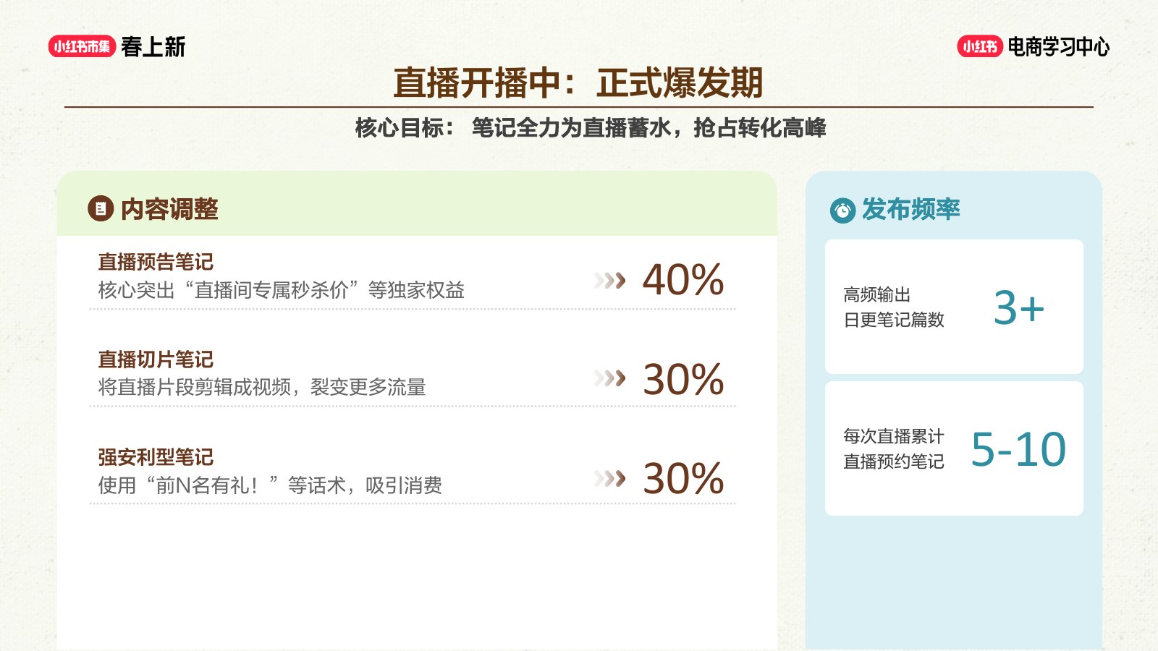
Task: Click the 发布频率 section heading
Action: pyautogui.click(x=910, y=209)
